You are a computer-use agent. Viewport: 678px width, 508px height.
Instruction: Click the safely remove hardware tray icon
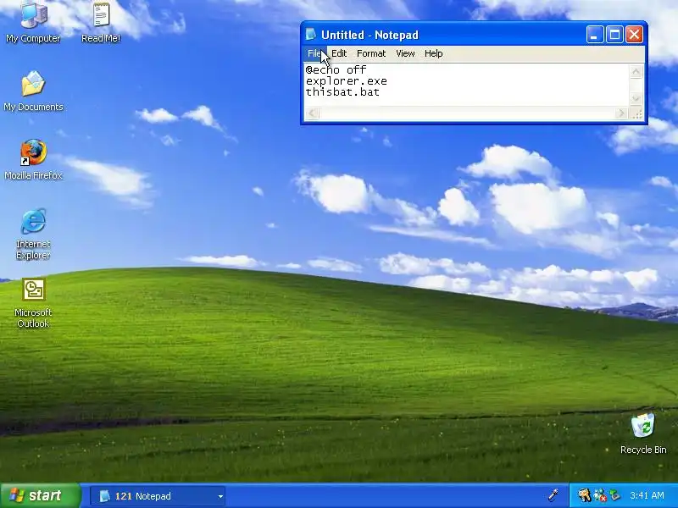click(614, 495)
